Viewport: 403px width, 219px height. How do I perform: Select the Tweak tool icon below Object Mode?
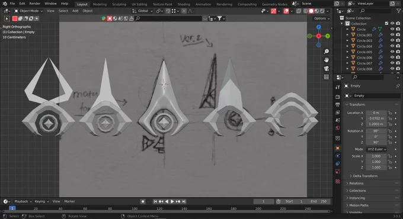(7, 18)
